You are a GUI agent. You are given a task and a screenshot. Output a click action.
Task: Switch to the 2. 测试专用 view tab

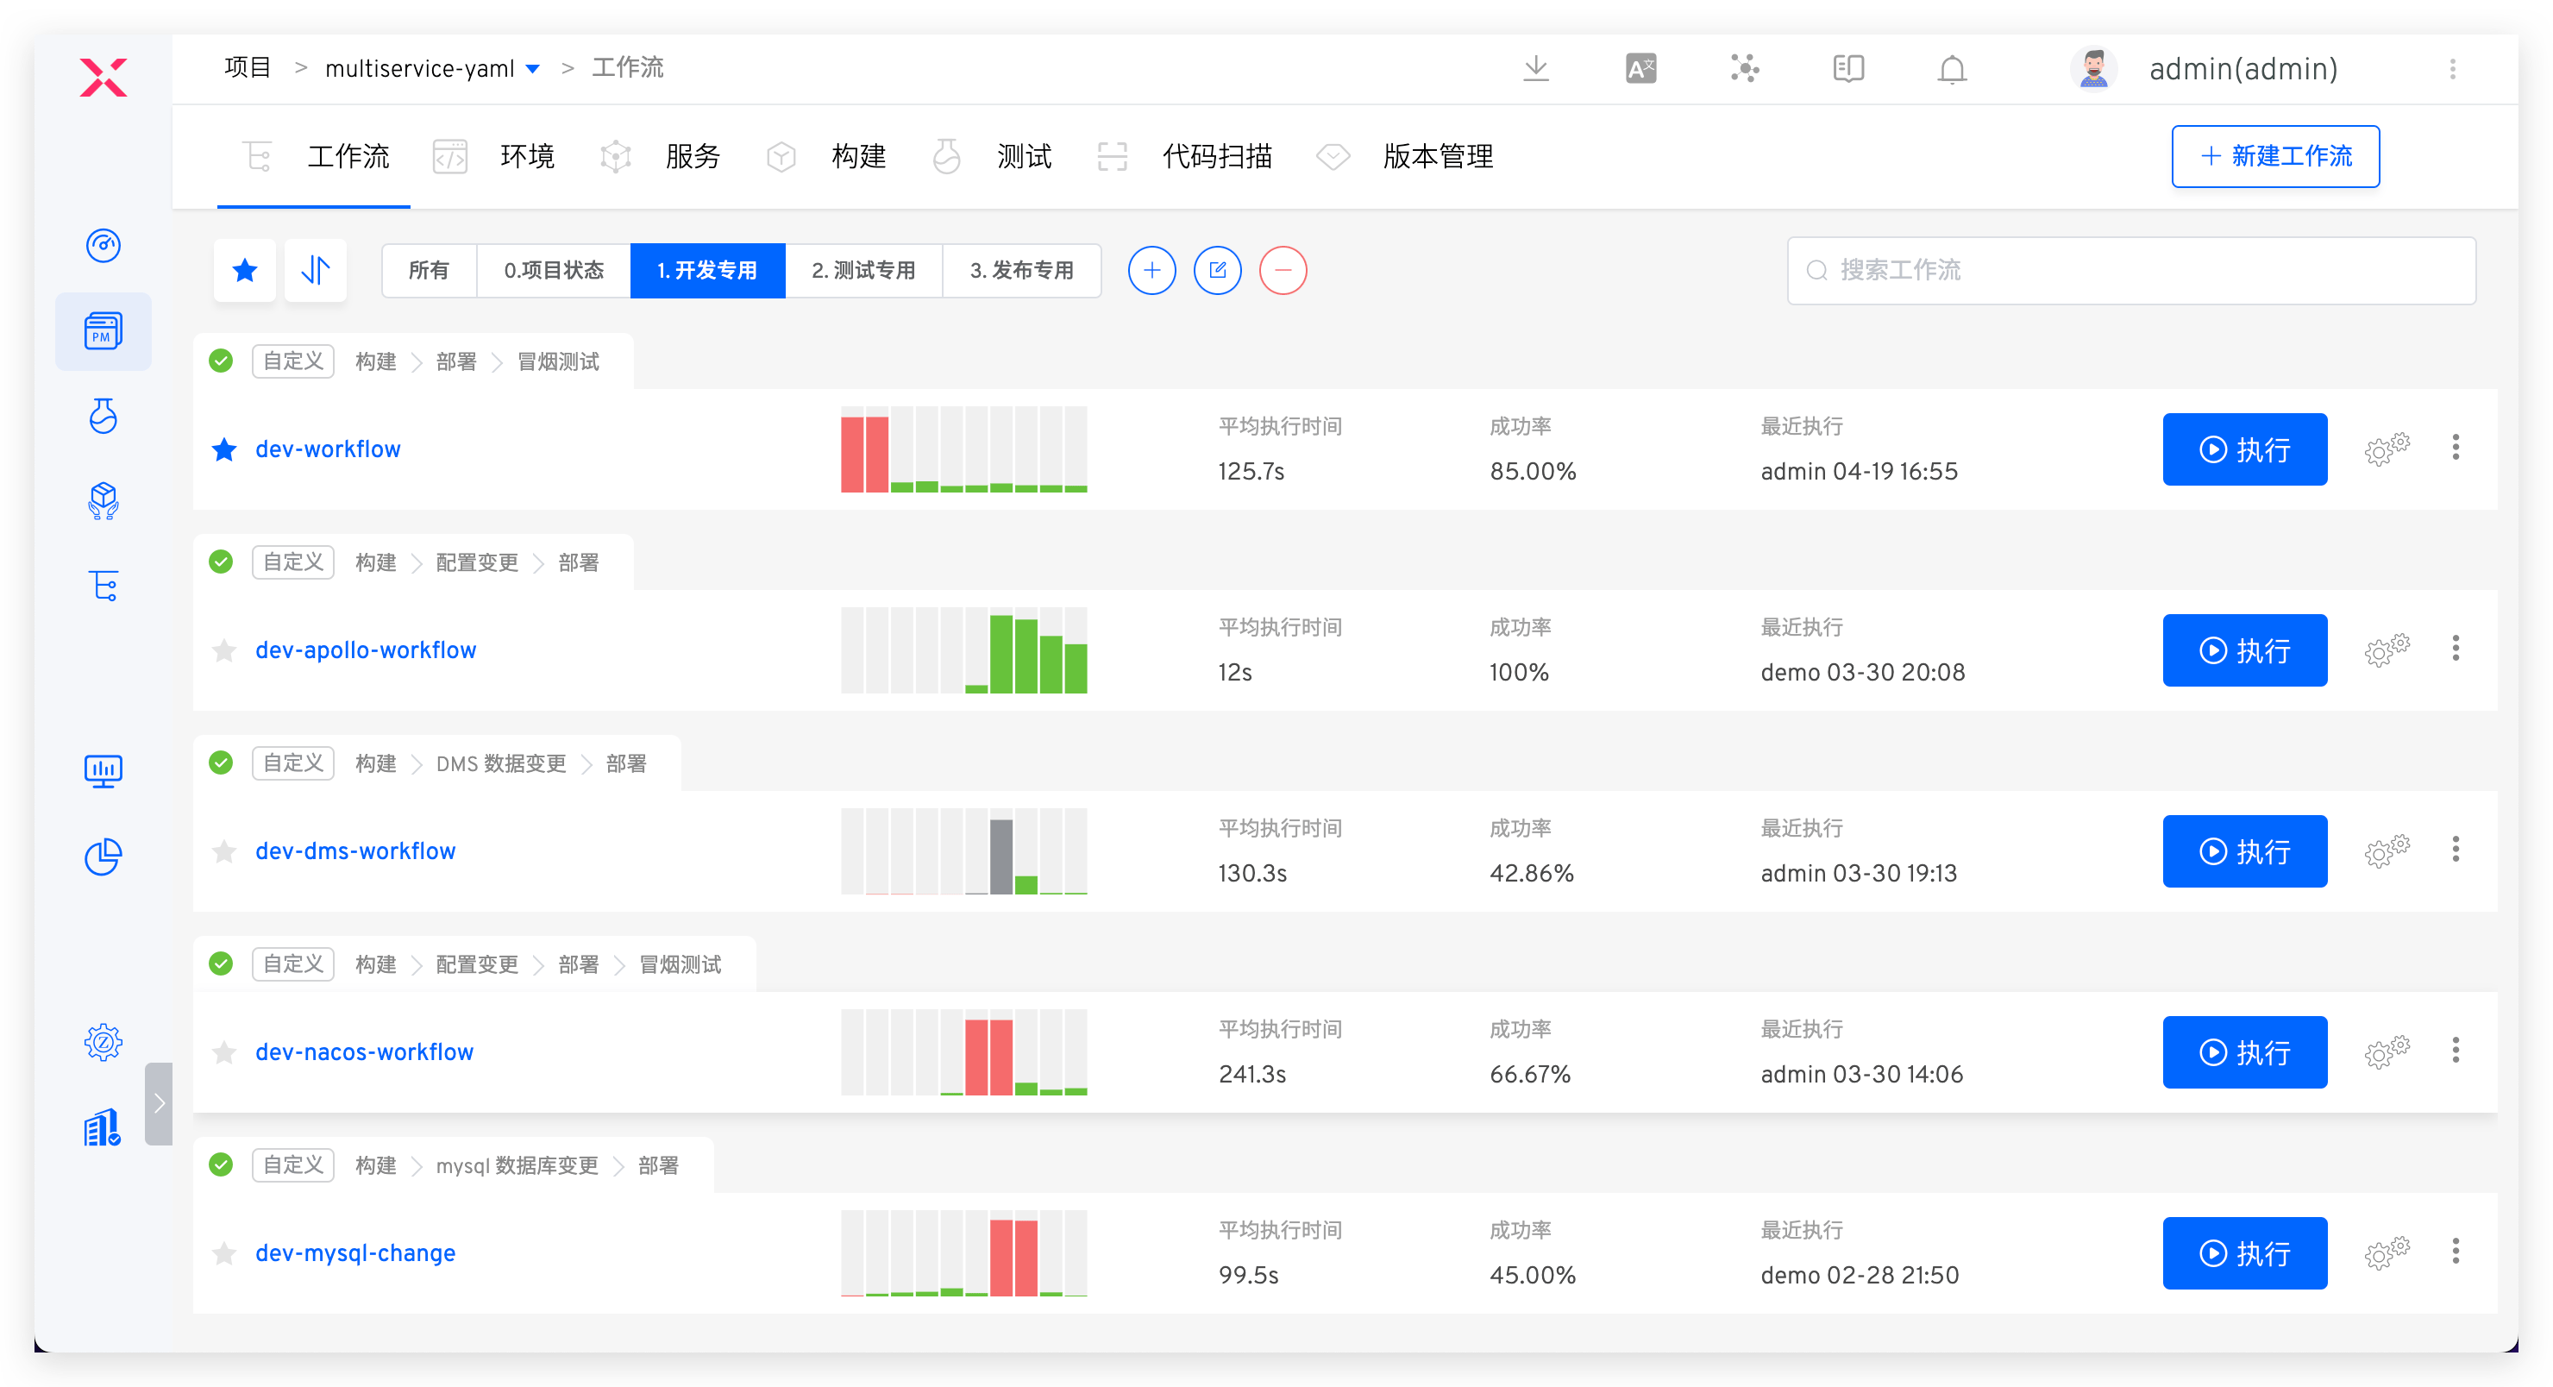point(862,270)
